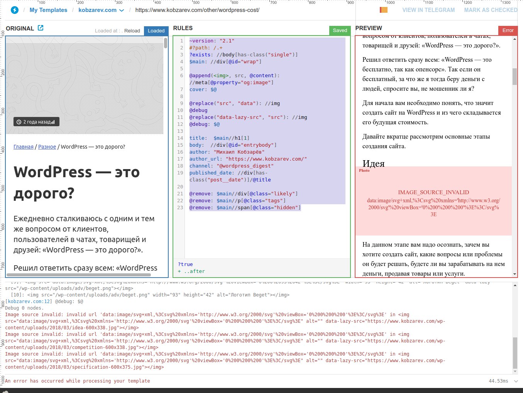Image resolution: width=523 pixels, height=393 pixels.
Task: Click the ?true line below editor
Action: pyautogui.click(x=185, y=264)
